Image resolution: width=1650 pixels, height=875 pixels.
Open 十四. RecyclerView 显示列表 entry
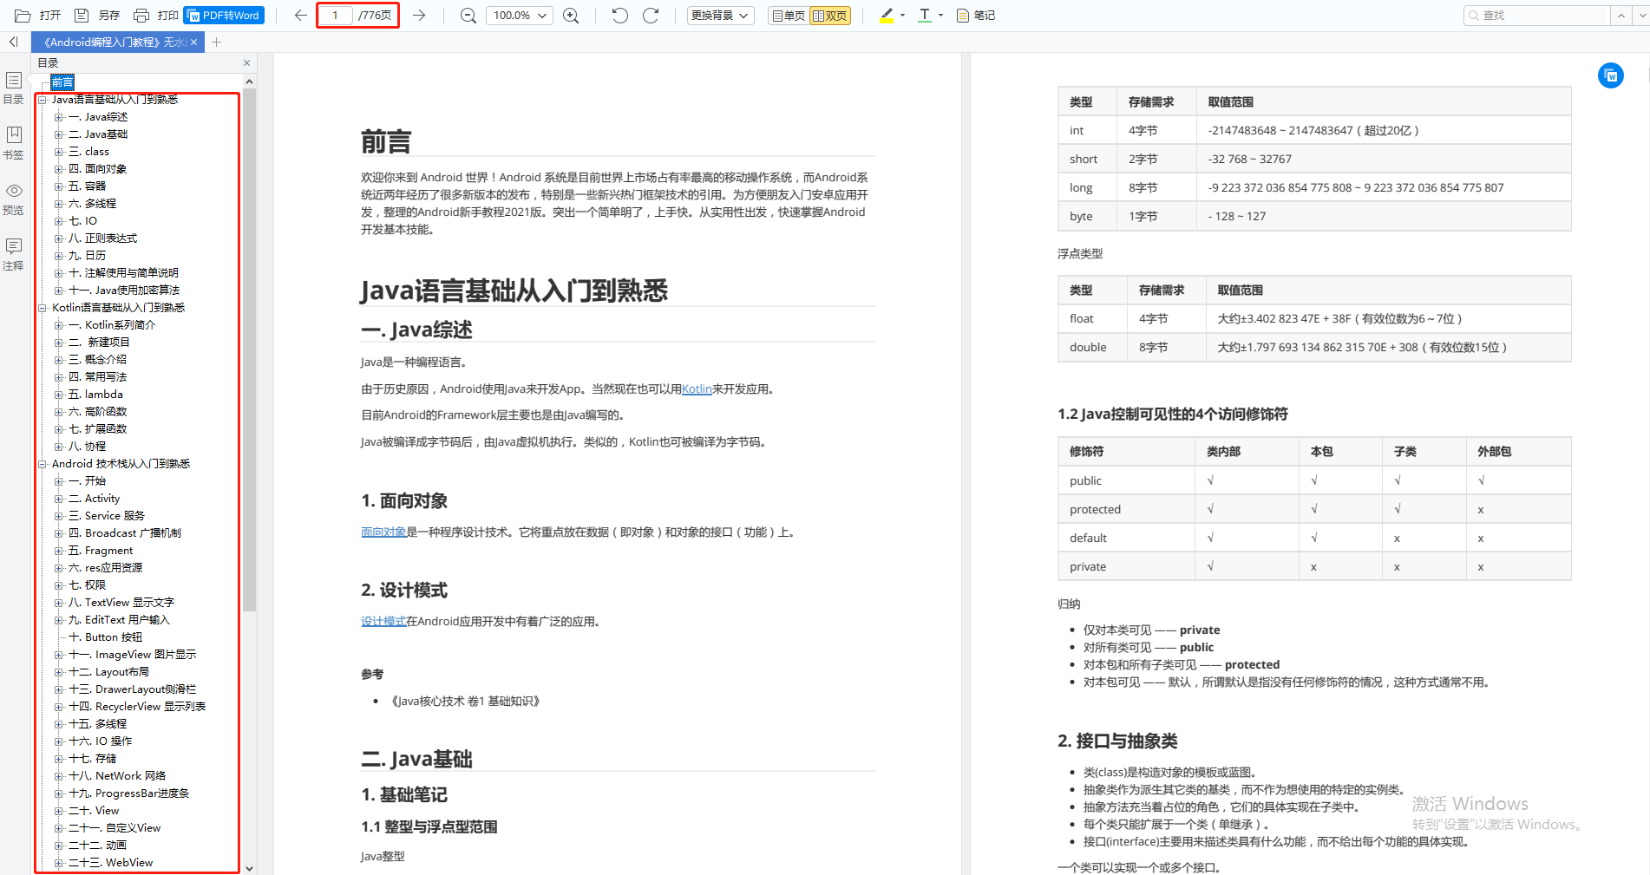point(137,707)
